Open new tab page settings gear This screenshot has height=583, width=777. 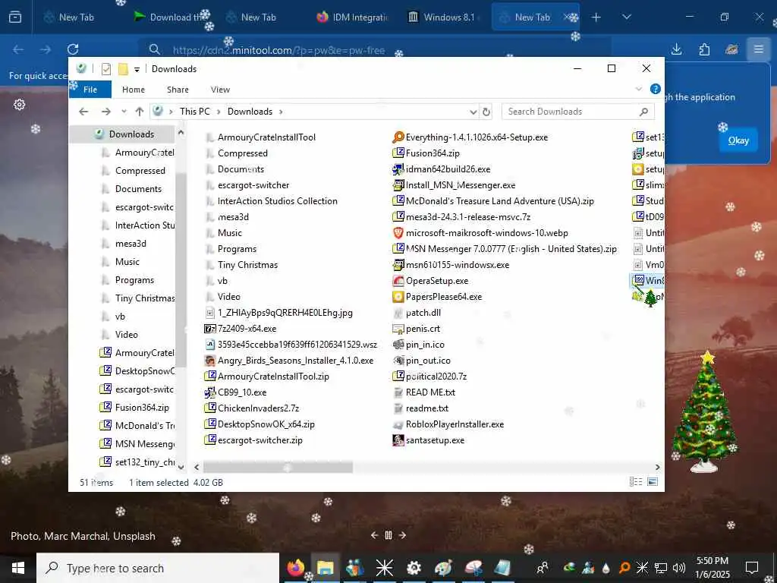pos(19,105)
